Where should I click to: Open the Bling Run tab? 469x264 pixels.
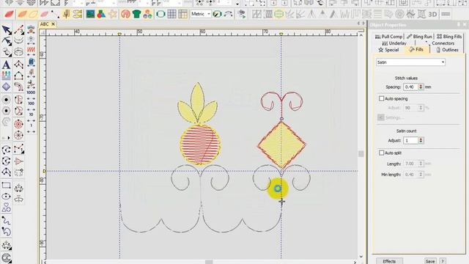[419, 37]
